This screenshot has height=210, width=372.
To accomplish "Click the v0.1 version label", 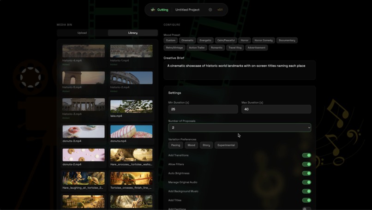I will pyautogui.click(x=220, y=10).
